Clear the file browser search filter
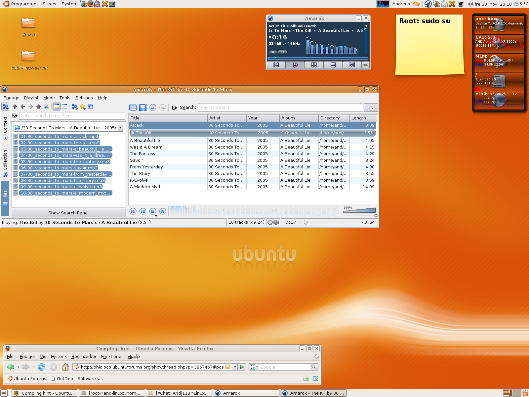 pyautogui.click(x=15, y=115)
